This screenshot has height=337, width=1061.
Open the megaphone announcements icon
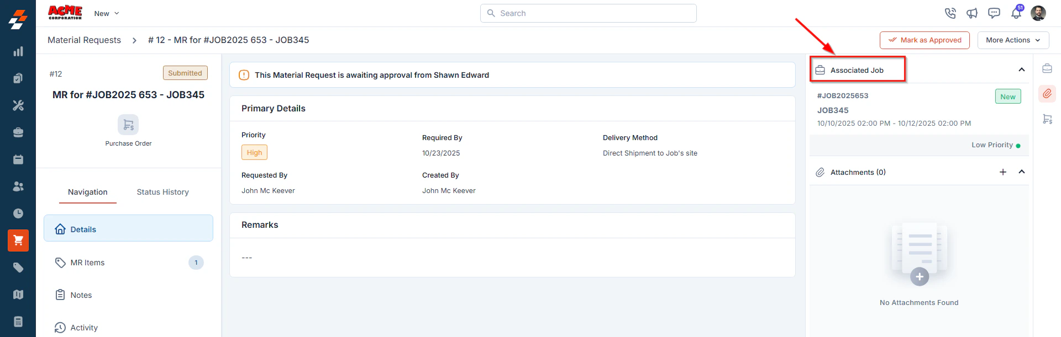click(972, 13)
